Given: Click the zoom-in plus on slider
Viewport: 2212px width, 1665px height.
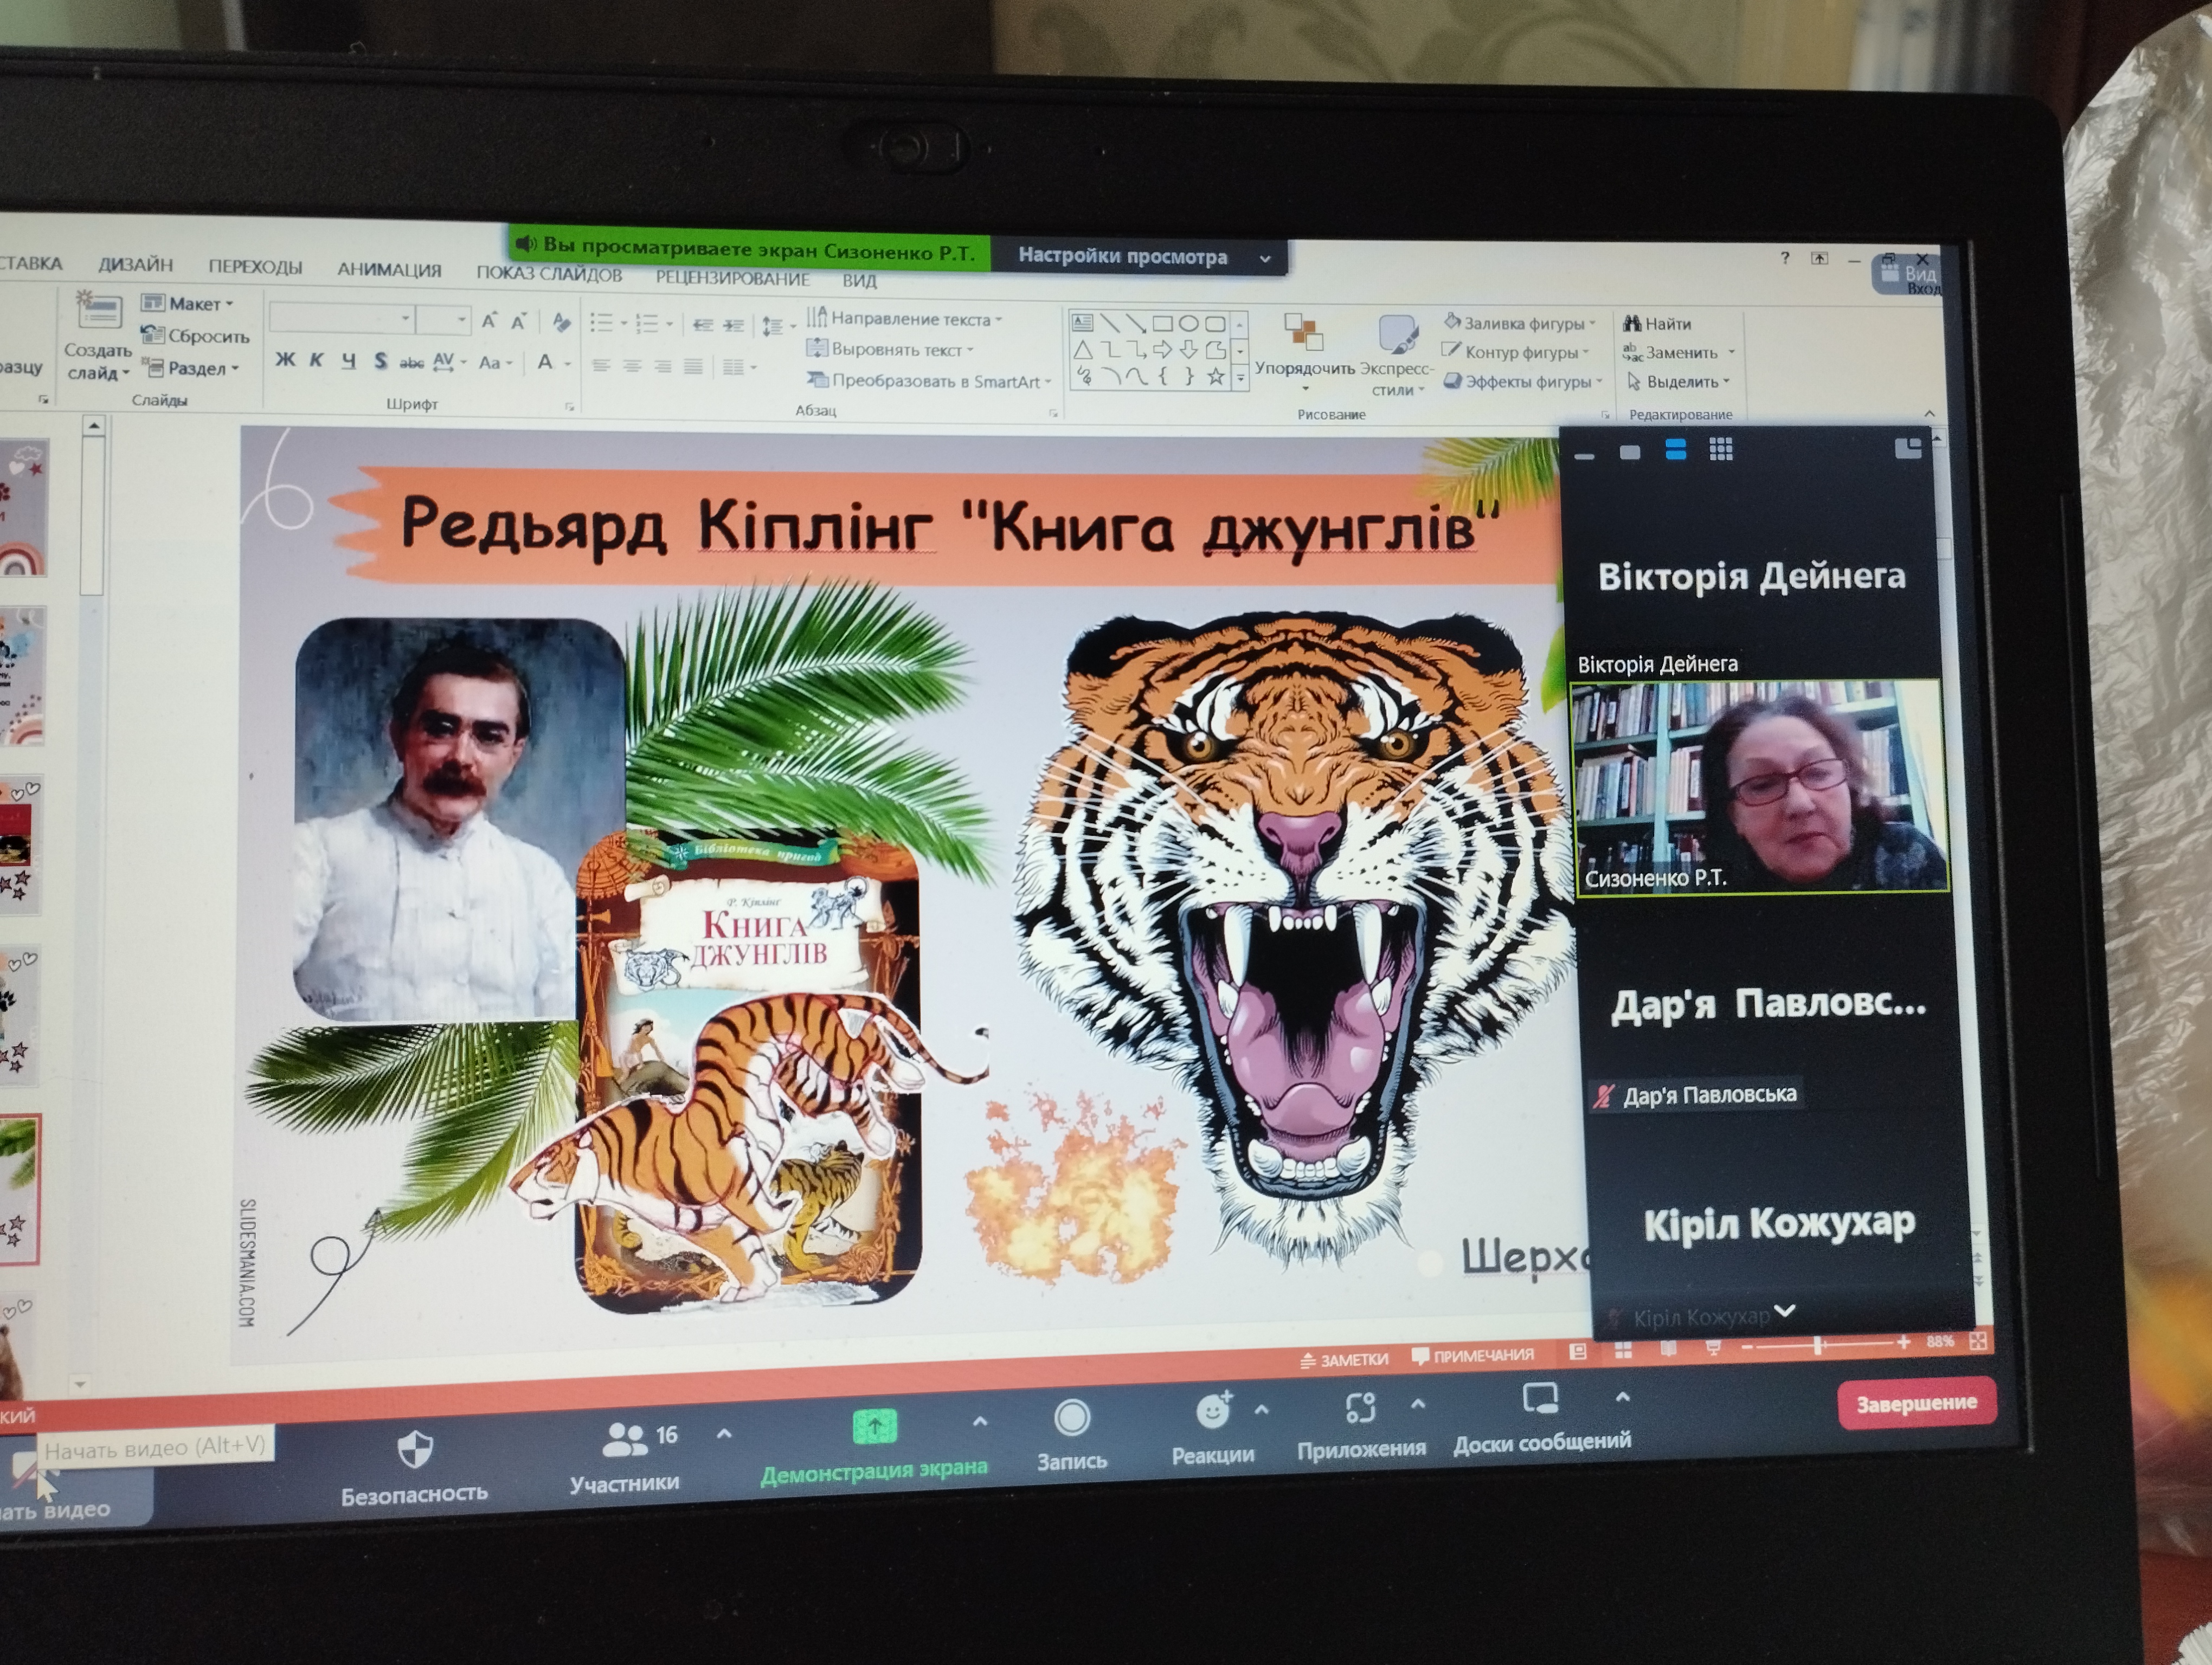Looking at the screenshot, I should click(1903, 1343).
